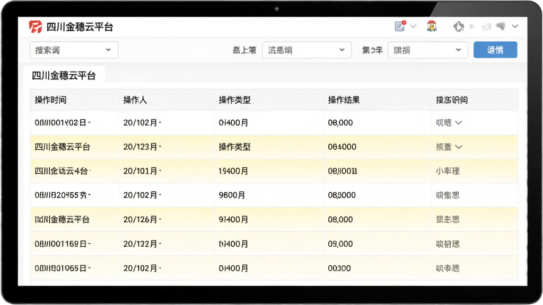This screenshot has width=543, height=305.
Task: Click the blue button in filter bar
Action: tap(495, 50)
